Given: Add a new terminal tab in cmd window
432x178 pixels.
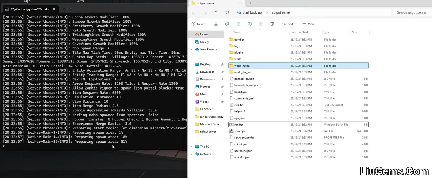Looking at the screenshot, I should click(64, 9).
